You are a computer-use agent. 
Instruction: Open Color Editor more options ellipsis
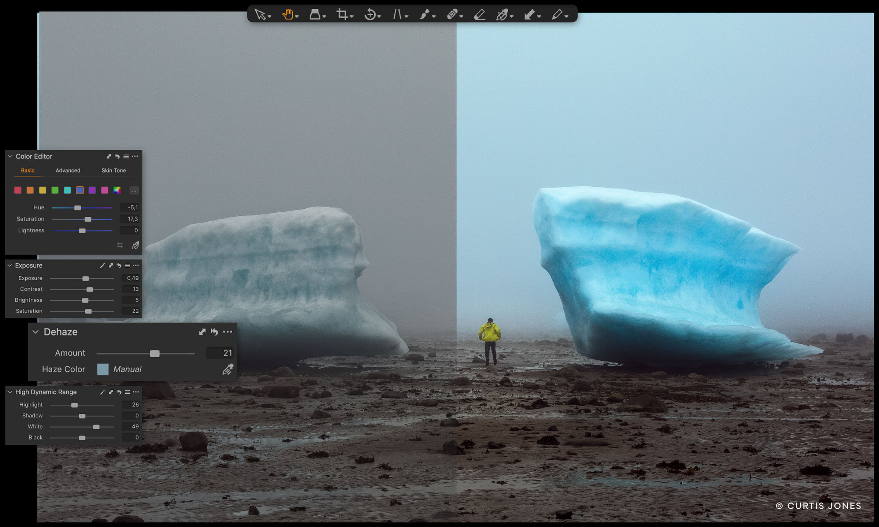point(135,156)
